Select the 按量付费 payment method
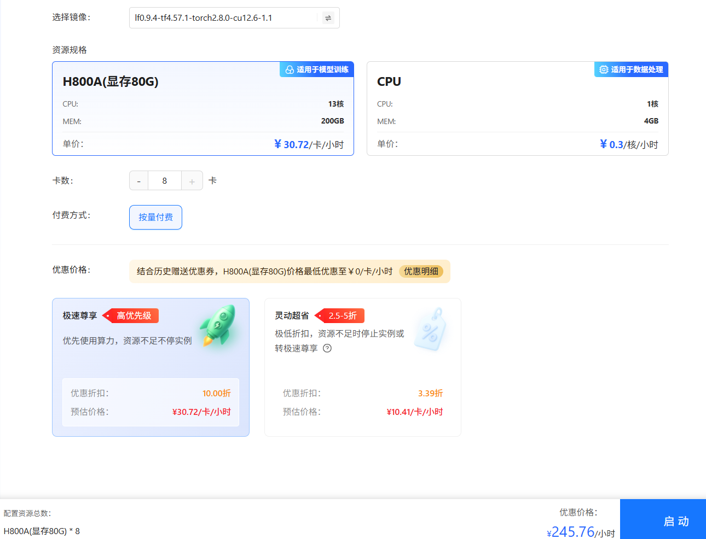Viewport: 706px width, 539px height. coord(155,217)
